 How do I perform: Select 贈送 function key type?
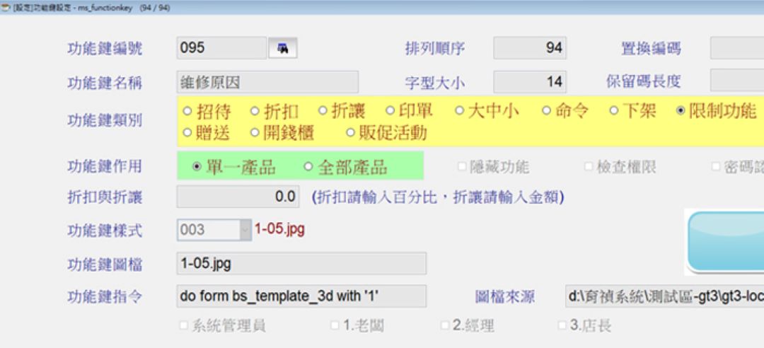[187, 132]
